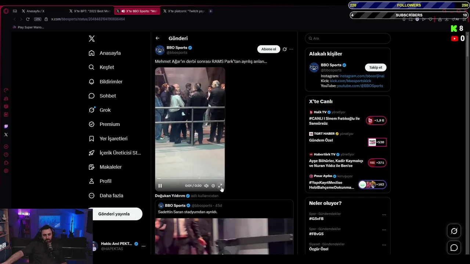
Task: Go to Anasayfa in the X menu
Action: click(105, 53)
